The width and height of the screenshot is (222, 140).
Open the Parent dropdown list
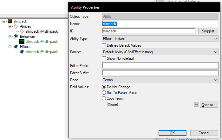pos(160,52)
